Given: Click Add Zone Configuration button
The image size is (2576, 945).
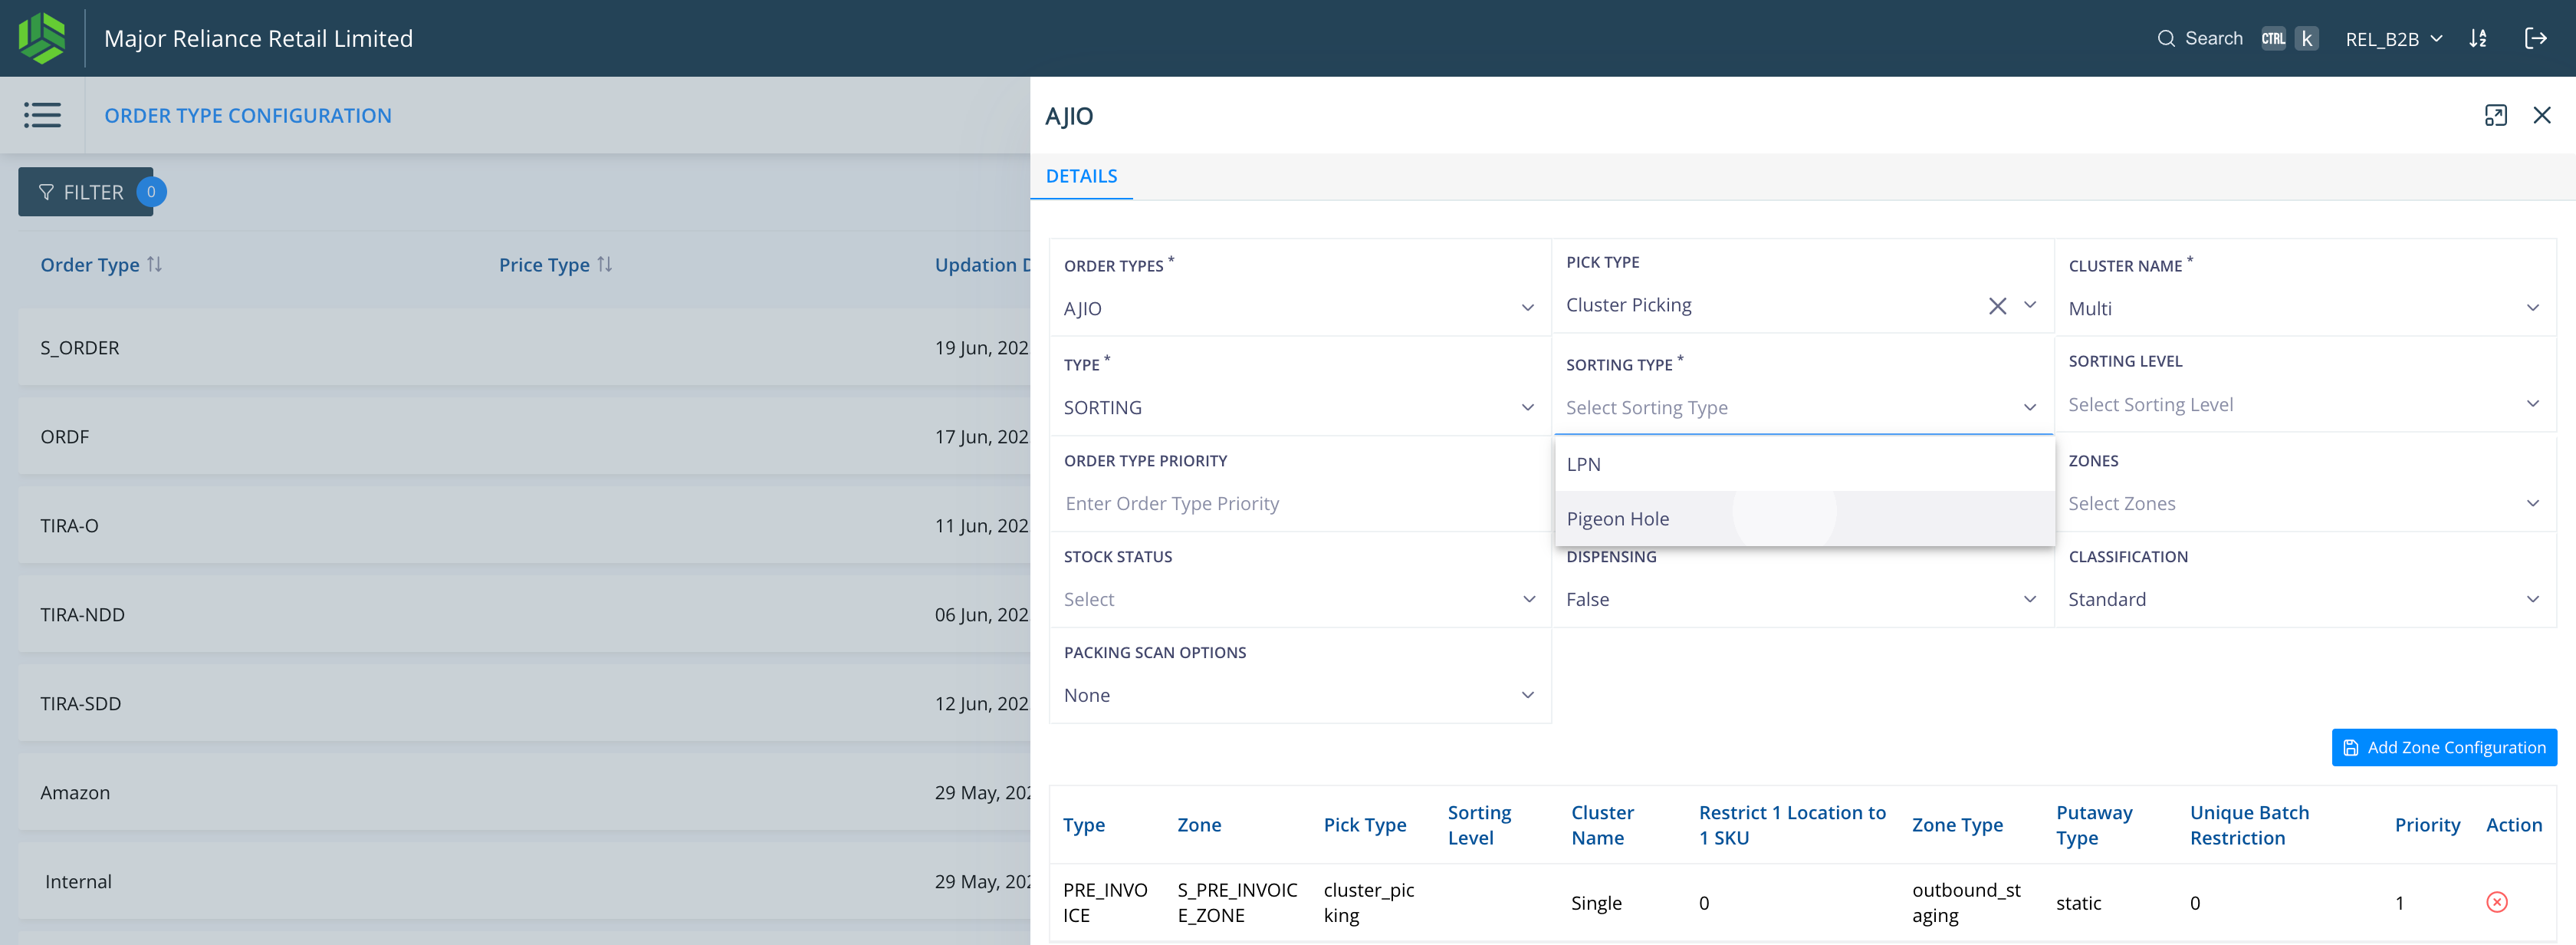Looking at the screenshot, I should pyautogui.click(x=2444, y=747).
